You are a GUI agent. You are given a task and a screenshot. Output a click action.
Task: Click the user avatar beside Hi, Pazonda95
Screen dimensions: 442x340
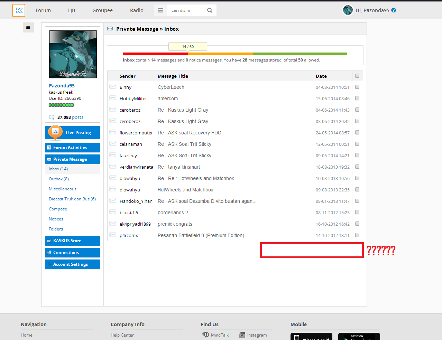[348, 10]
